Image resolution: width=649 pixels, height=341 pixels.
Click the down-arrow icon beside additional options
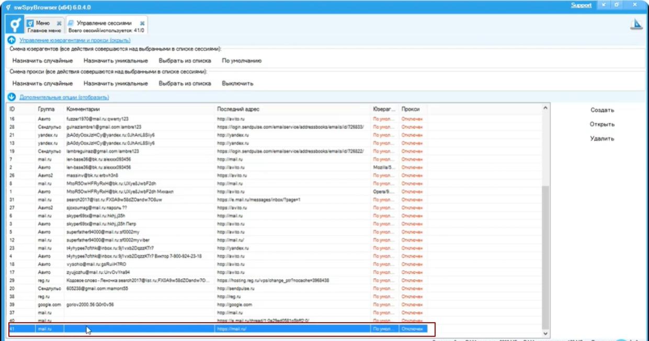click(12, 97)
